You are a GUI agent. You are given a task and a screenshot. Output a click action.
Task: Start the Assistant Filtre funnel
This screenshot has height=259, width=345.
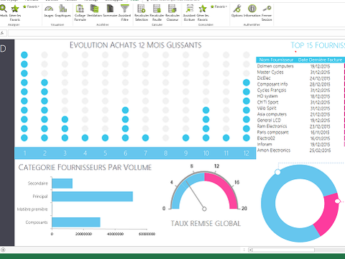pyautogui.click(x=124, y=13)
